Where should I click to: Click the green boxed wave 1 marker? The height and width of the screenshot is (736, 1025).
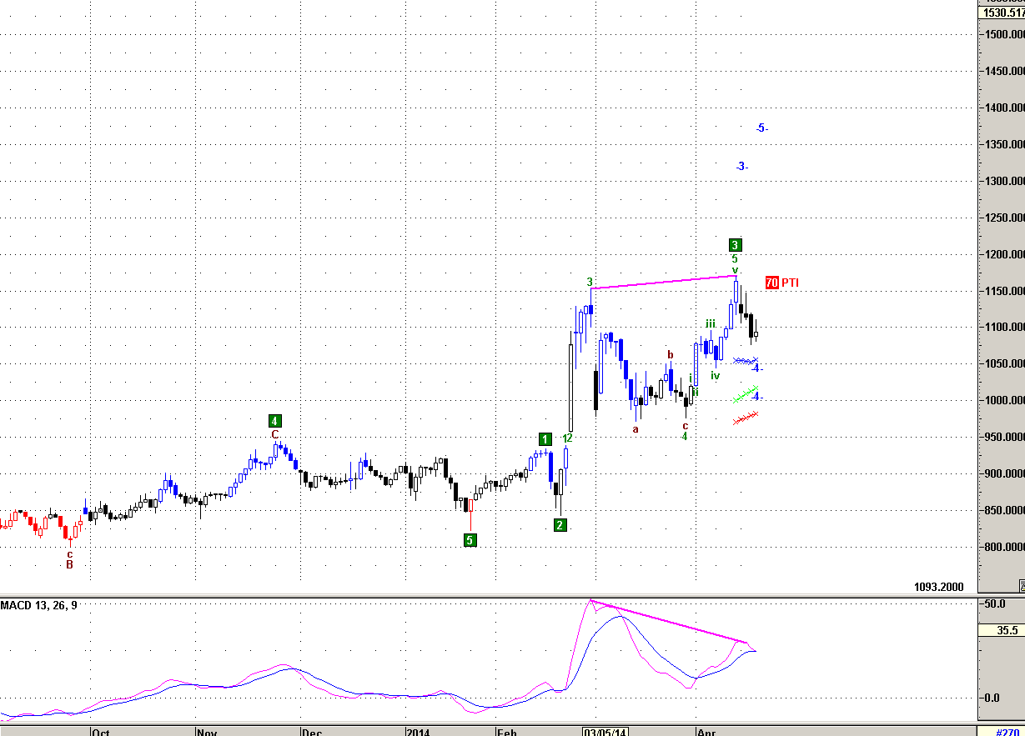(545, 439)
